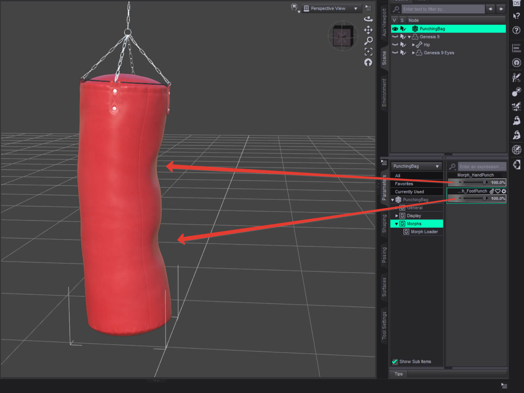Adjust the FootPunch morph slider
The width and height of the screenshot is (524, 393).
(x=476, y=198)
